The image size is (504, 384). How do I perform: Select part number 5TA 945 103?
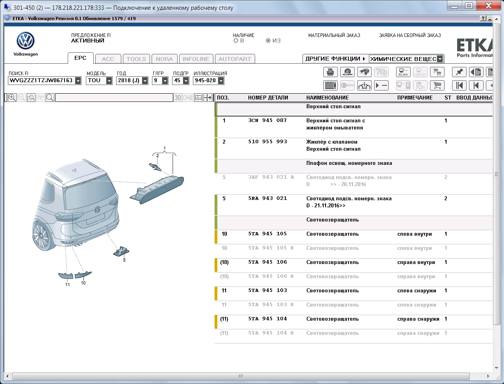click(268, 290)
